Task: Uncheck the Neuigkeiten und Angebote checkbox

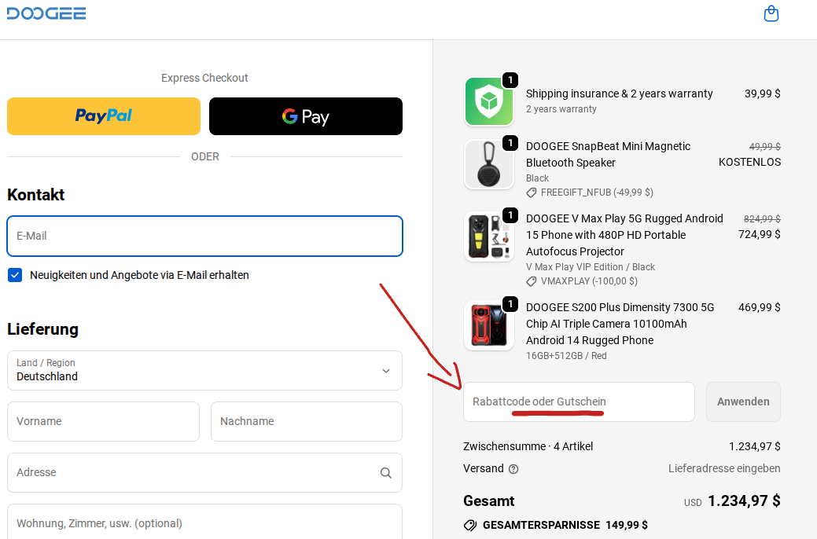Action: (14, 275)
